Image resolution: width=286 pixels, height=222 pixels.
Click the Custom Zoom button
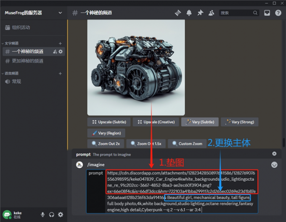[x=187, y=144]
